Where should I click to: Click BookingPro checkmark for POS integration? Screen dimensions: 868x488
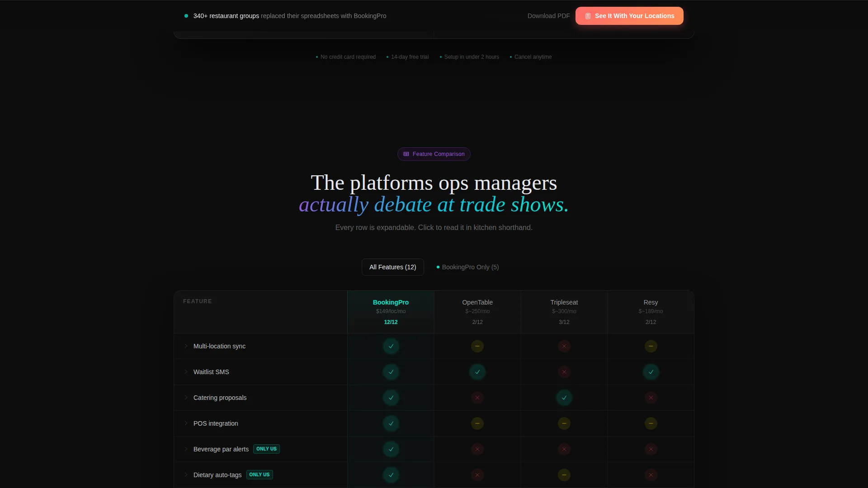tap(391, 423)
